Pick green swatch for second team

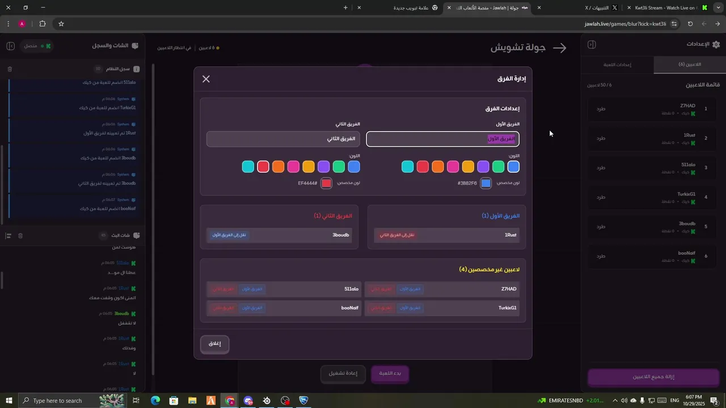pyautogui.click(x=339, y=167)
